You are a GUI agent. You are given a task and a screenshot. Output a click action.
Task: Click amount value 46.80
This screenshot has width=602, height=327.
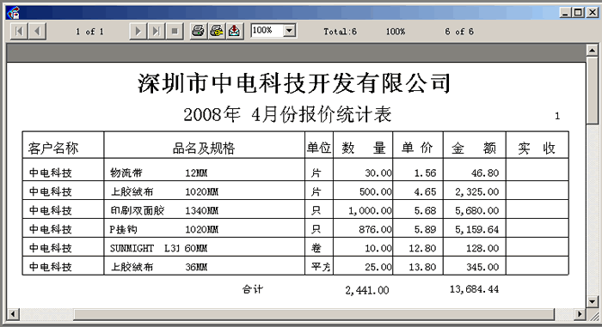485,173
